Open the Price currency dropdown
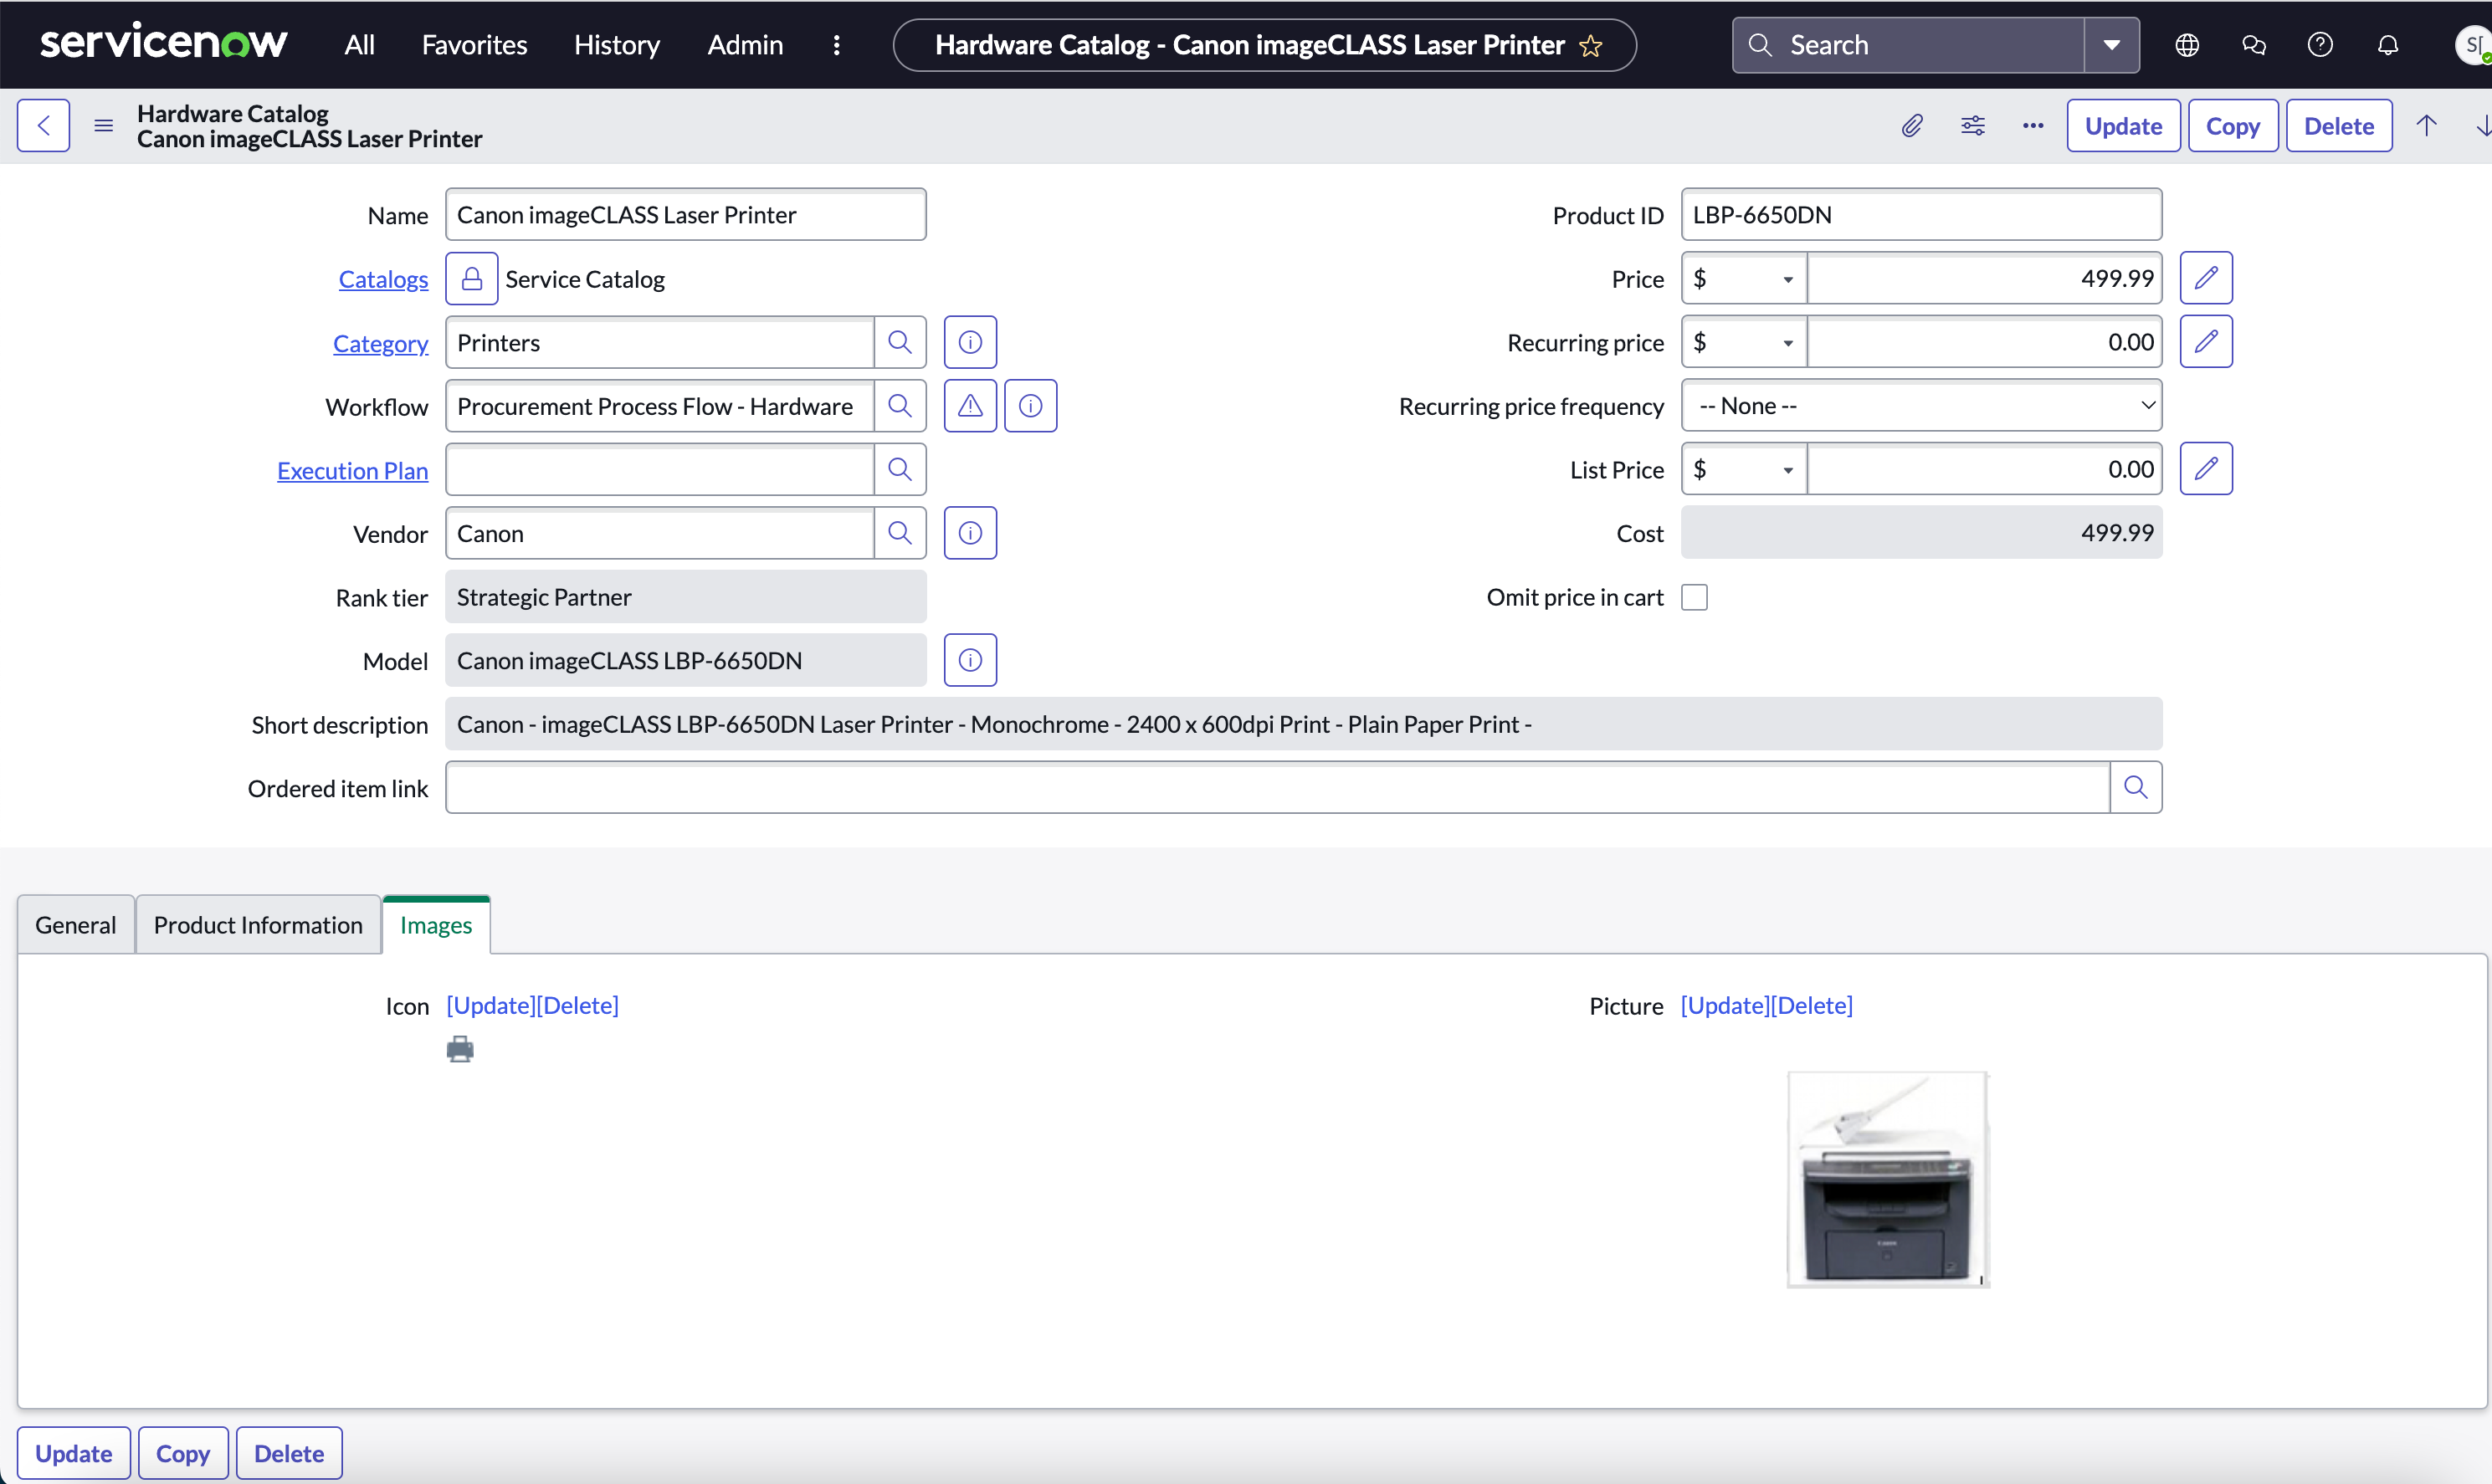The image size is (2492, 1484). coord(1744,279)
